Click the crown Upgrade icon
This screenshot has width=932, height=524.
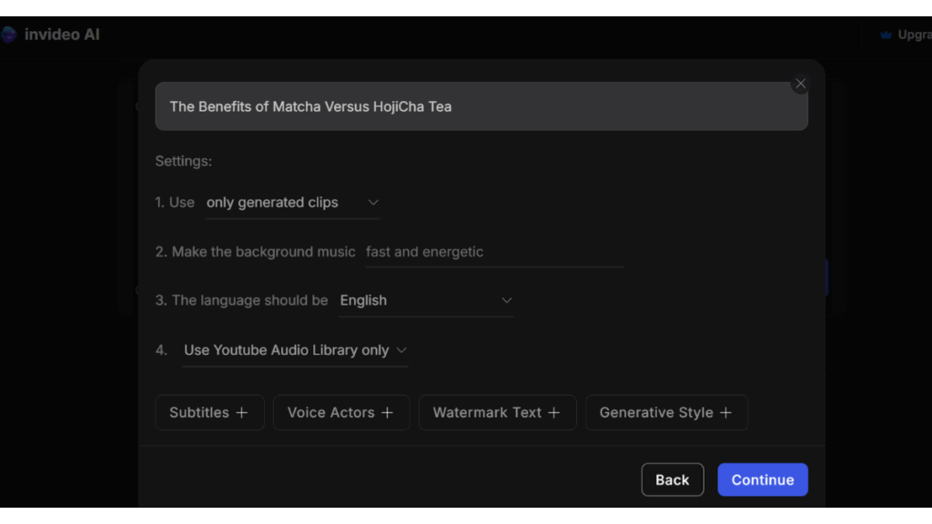coord(886,35)
